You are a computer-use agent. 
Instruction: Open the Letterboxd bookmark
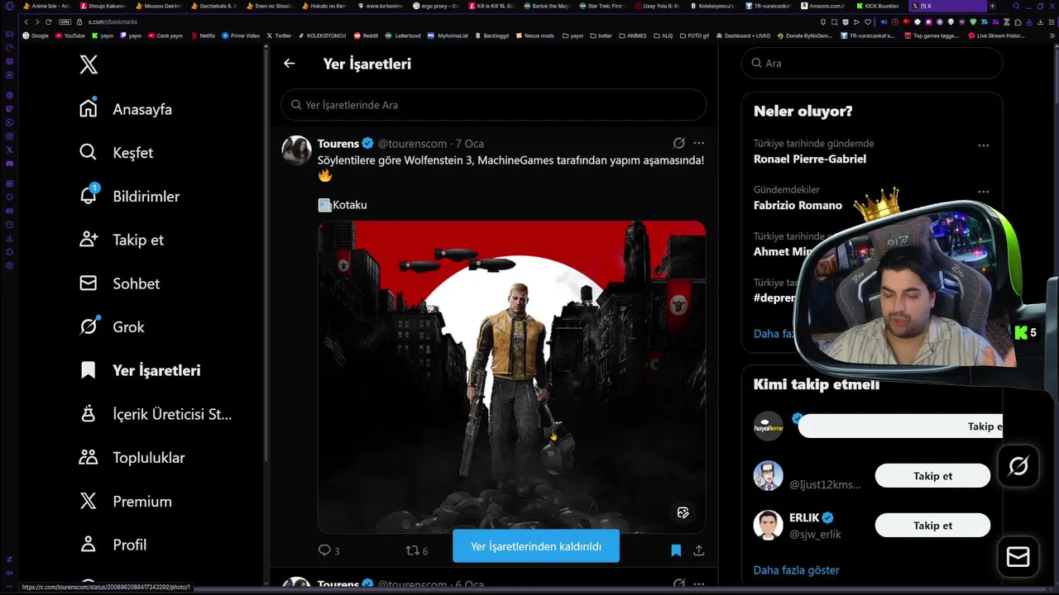pyautogui.click(x=403, y=36)
